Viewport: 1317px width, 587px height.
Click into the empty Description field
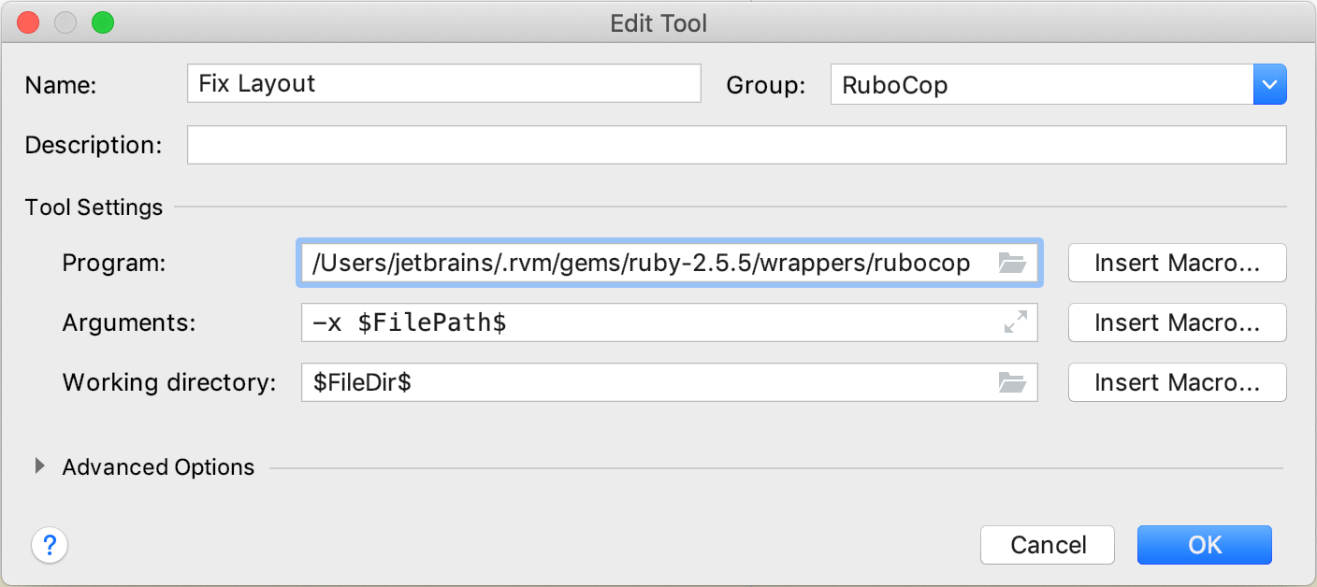point(737,145)
